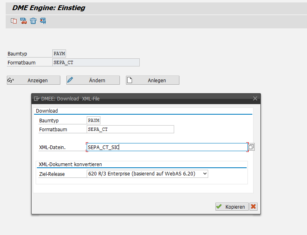The height and width of the screenshot is (235, 307).
Task: Click the main screen Baumtyp PAYM field
Action: click(59, 53)
